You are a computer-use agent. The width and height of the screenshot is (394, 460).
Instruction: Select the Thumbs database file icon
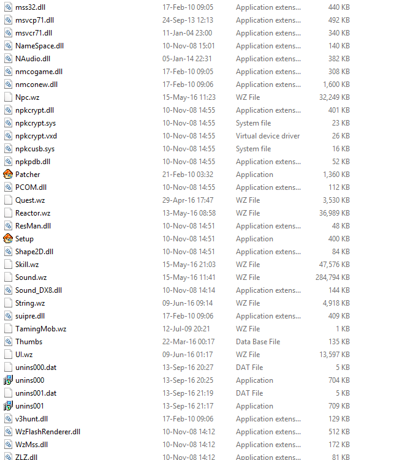pyautogui.click(x=8, y=342)
